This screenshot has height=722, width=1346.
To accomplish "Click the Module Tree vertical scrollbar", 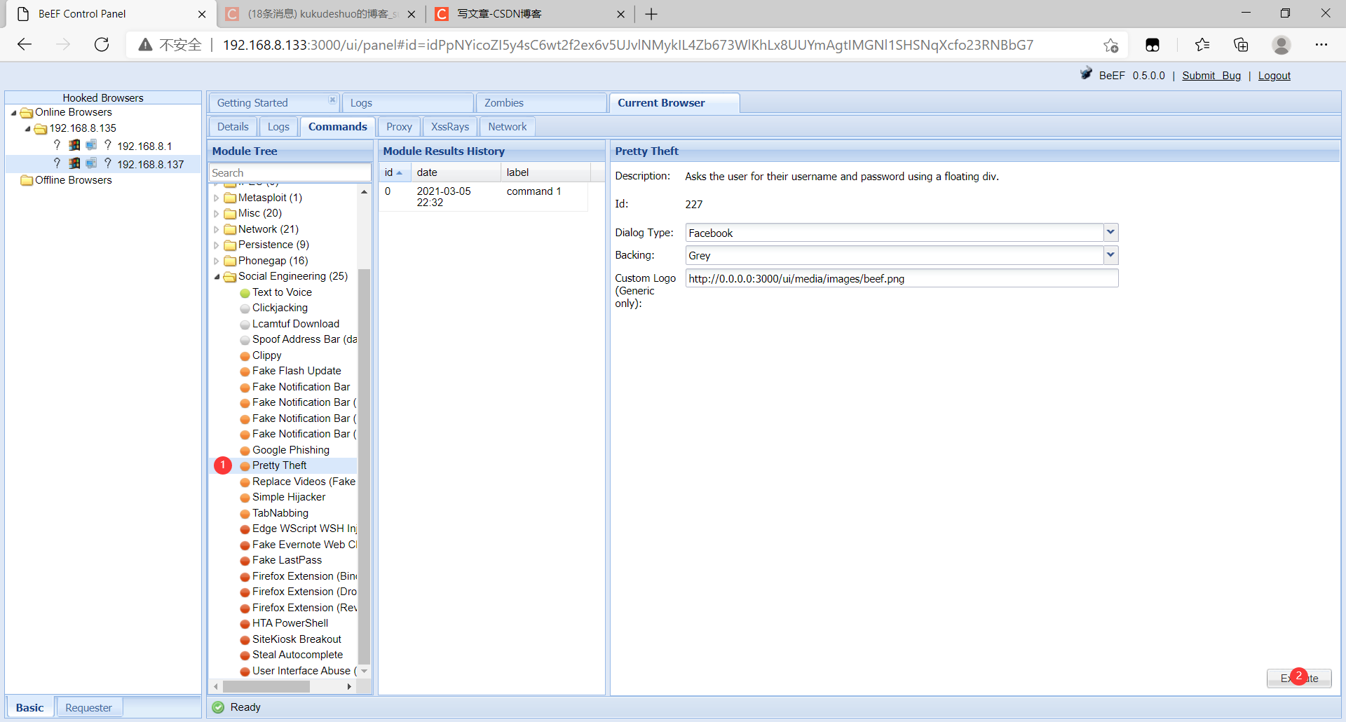I will pos(364,465).
